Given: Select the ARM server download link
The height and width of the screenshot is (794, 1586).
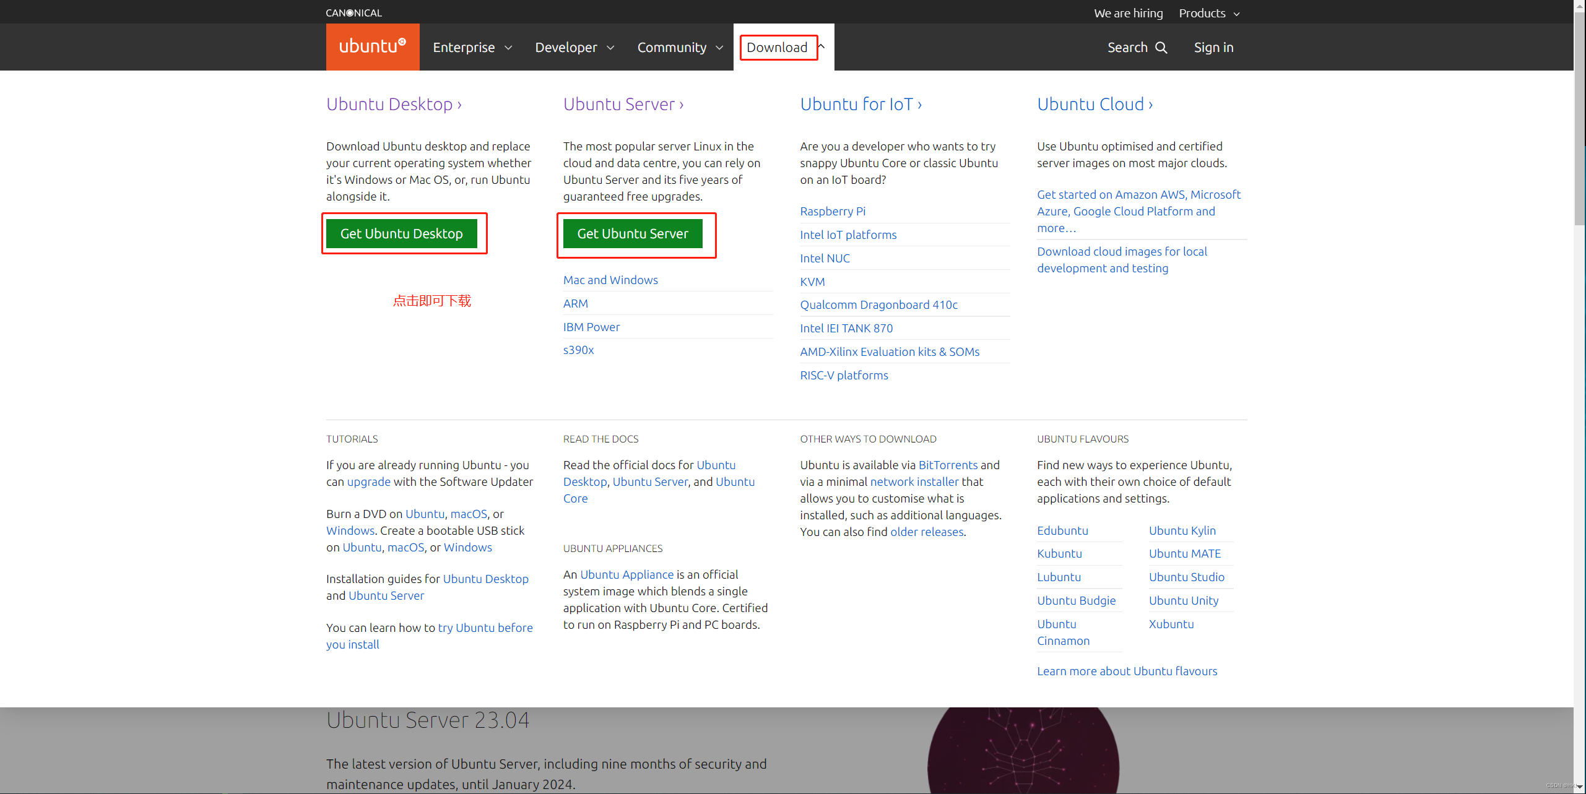Looking at the screenshot, I should (575, 303).
